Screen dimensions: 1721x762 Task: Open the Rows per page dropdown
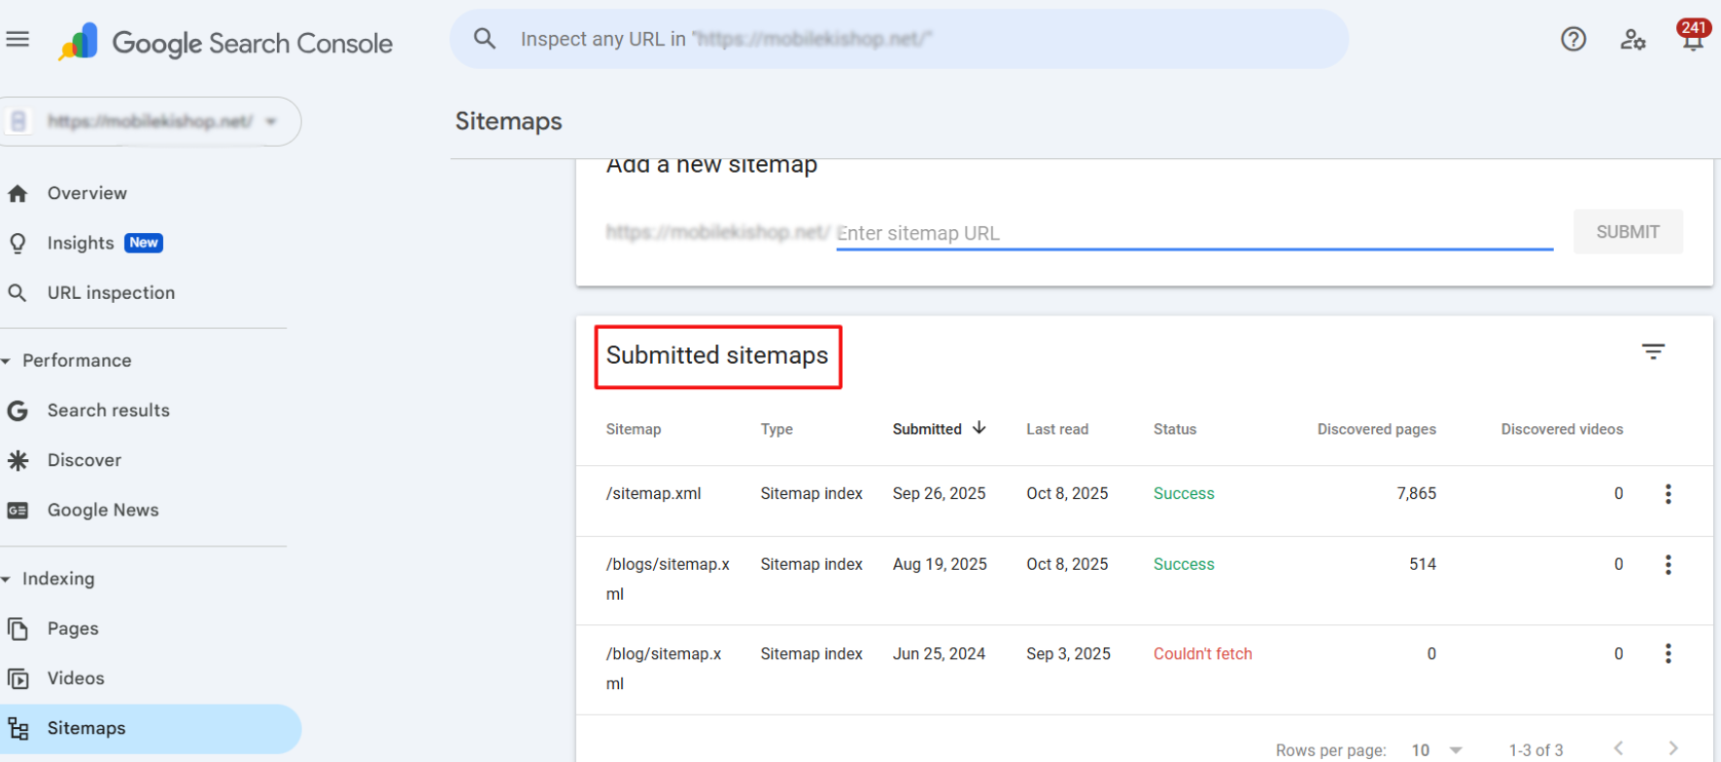[1436, 750]
